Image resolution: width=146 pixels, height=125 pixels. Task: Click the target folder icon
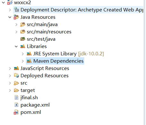(x=16, y=90)
